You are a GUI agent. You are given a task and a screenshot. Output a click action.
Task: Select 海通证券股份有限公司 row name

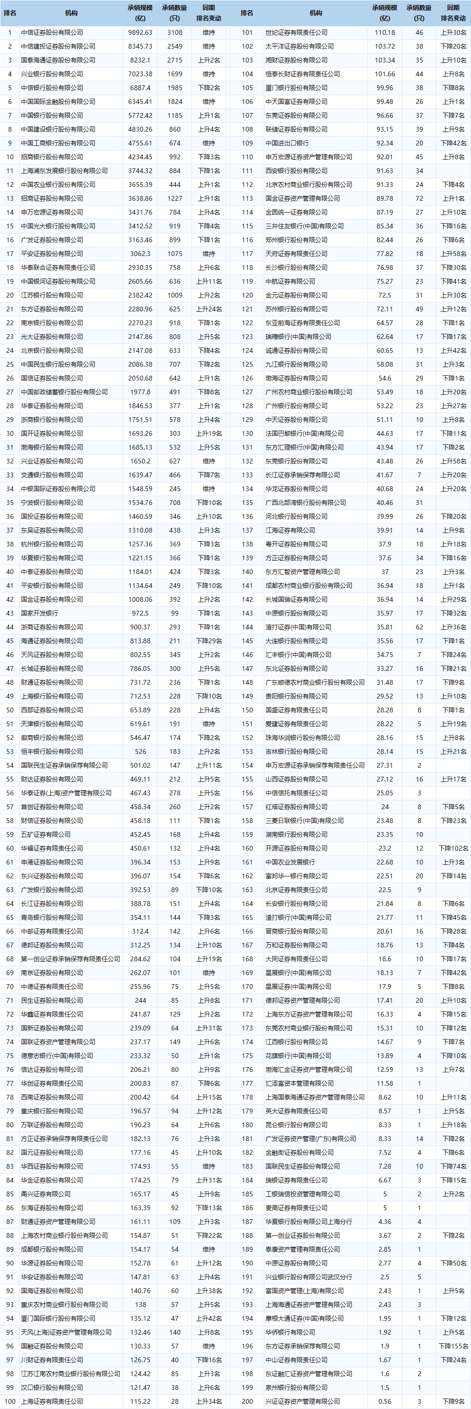[x=52, y=640]
